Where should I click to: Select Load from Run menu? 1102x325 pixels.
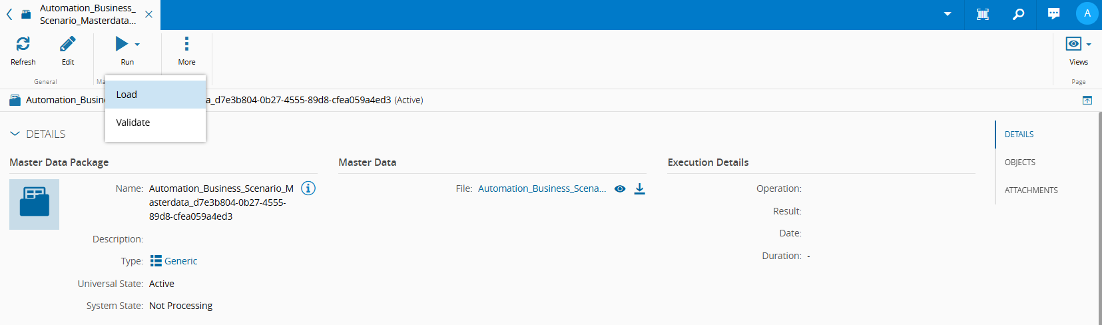pyautogui.click(x=127, y=95)
